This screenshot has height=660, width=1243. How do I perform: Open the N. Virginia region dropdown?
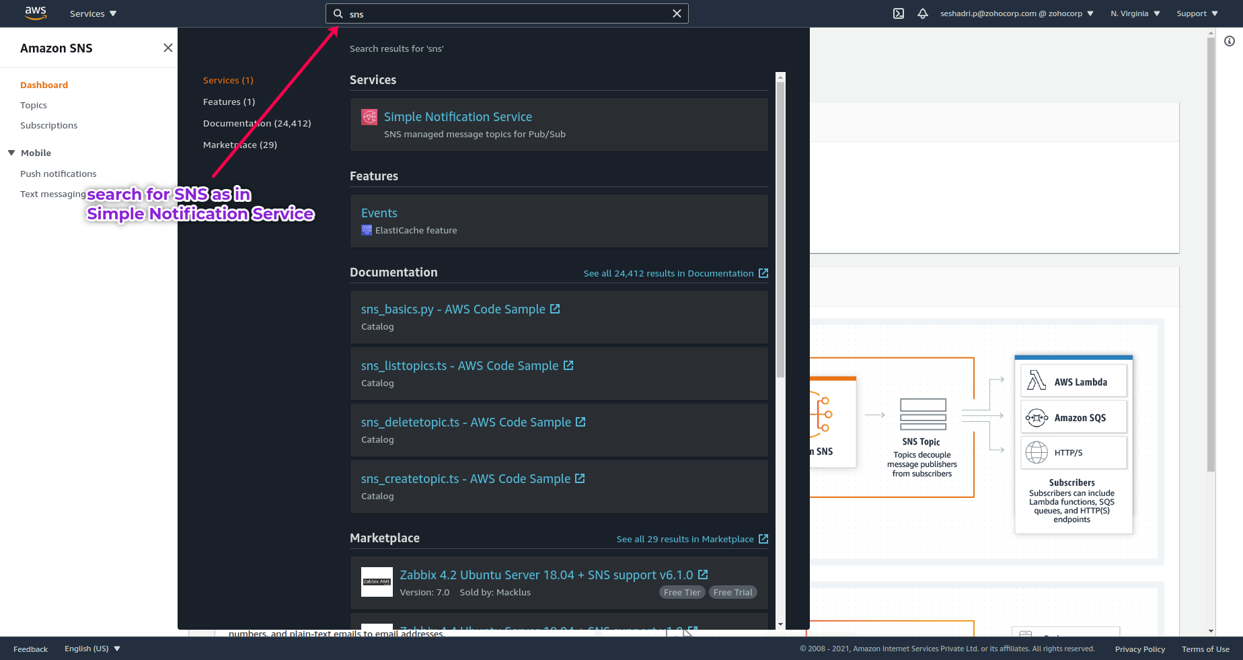coord(1135,13)
